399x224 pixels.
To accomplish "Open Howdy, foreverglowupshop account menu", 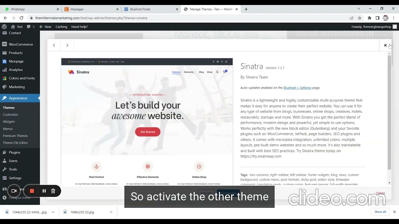I will point(374,27).
